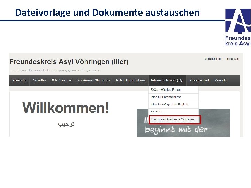The height and width of the screenshot is (188, 251).
Task: Open the Startseite menu item
Action: pos(20,80)
